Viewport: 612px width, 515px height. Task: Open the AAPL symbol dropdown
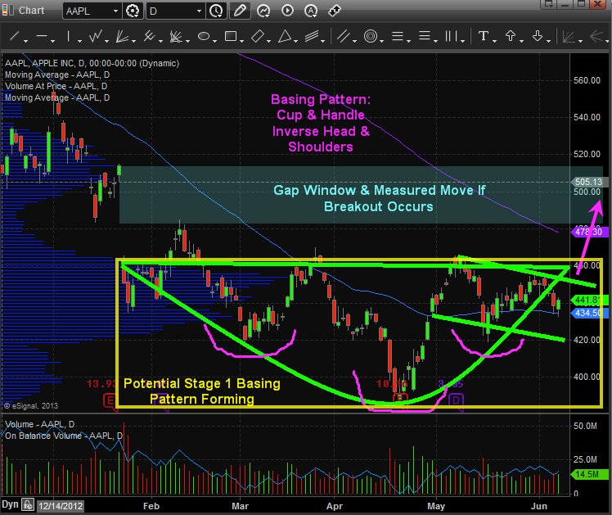point(115,11)
